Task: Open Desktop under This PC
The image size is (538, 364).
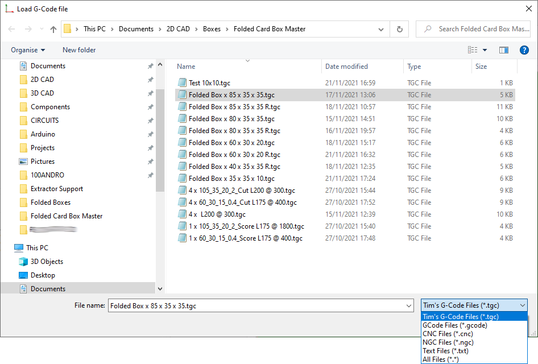Action: pos(43,275)
